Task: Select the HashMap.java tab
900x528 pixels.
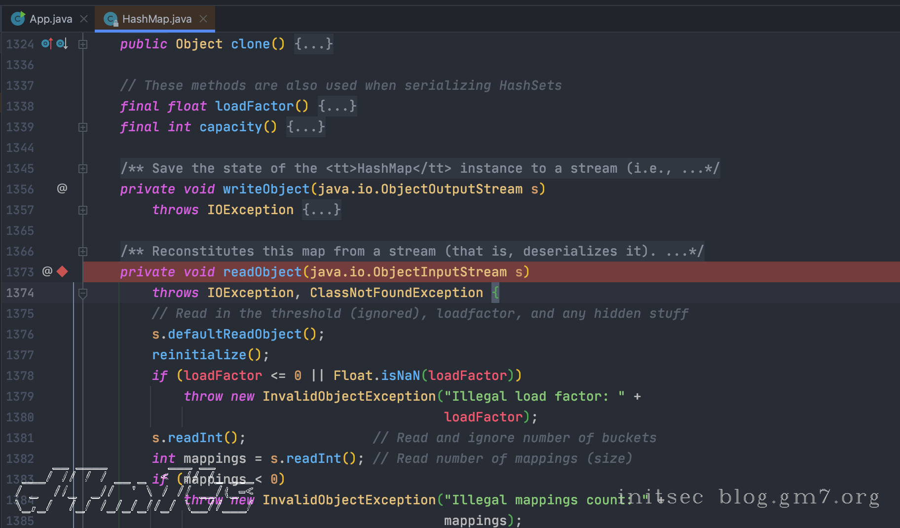Action: [x=156, y=19]
